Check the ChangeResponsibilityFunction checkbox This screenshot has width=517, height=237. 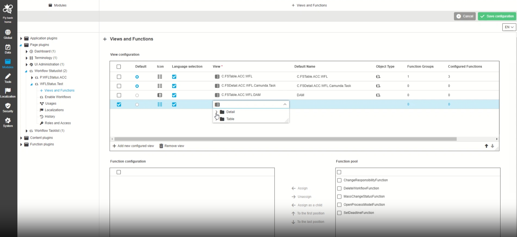tap(339, 180)
